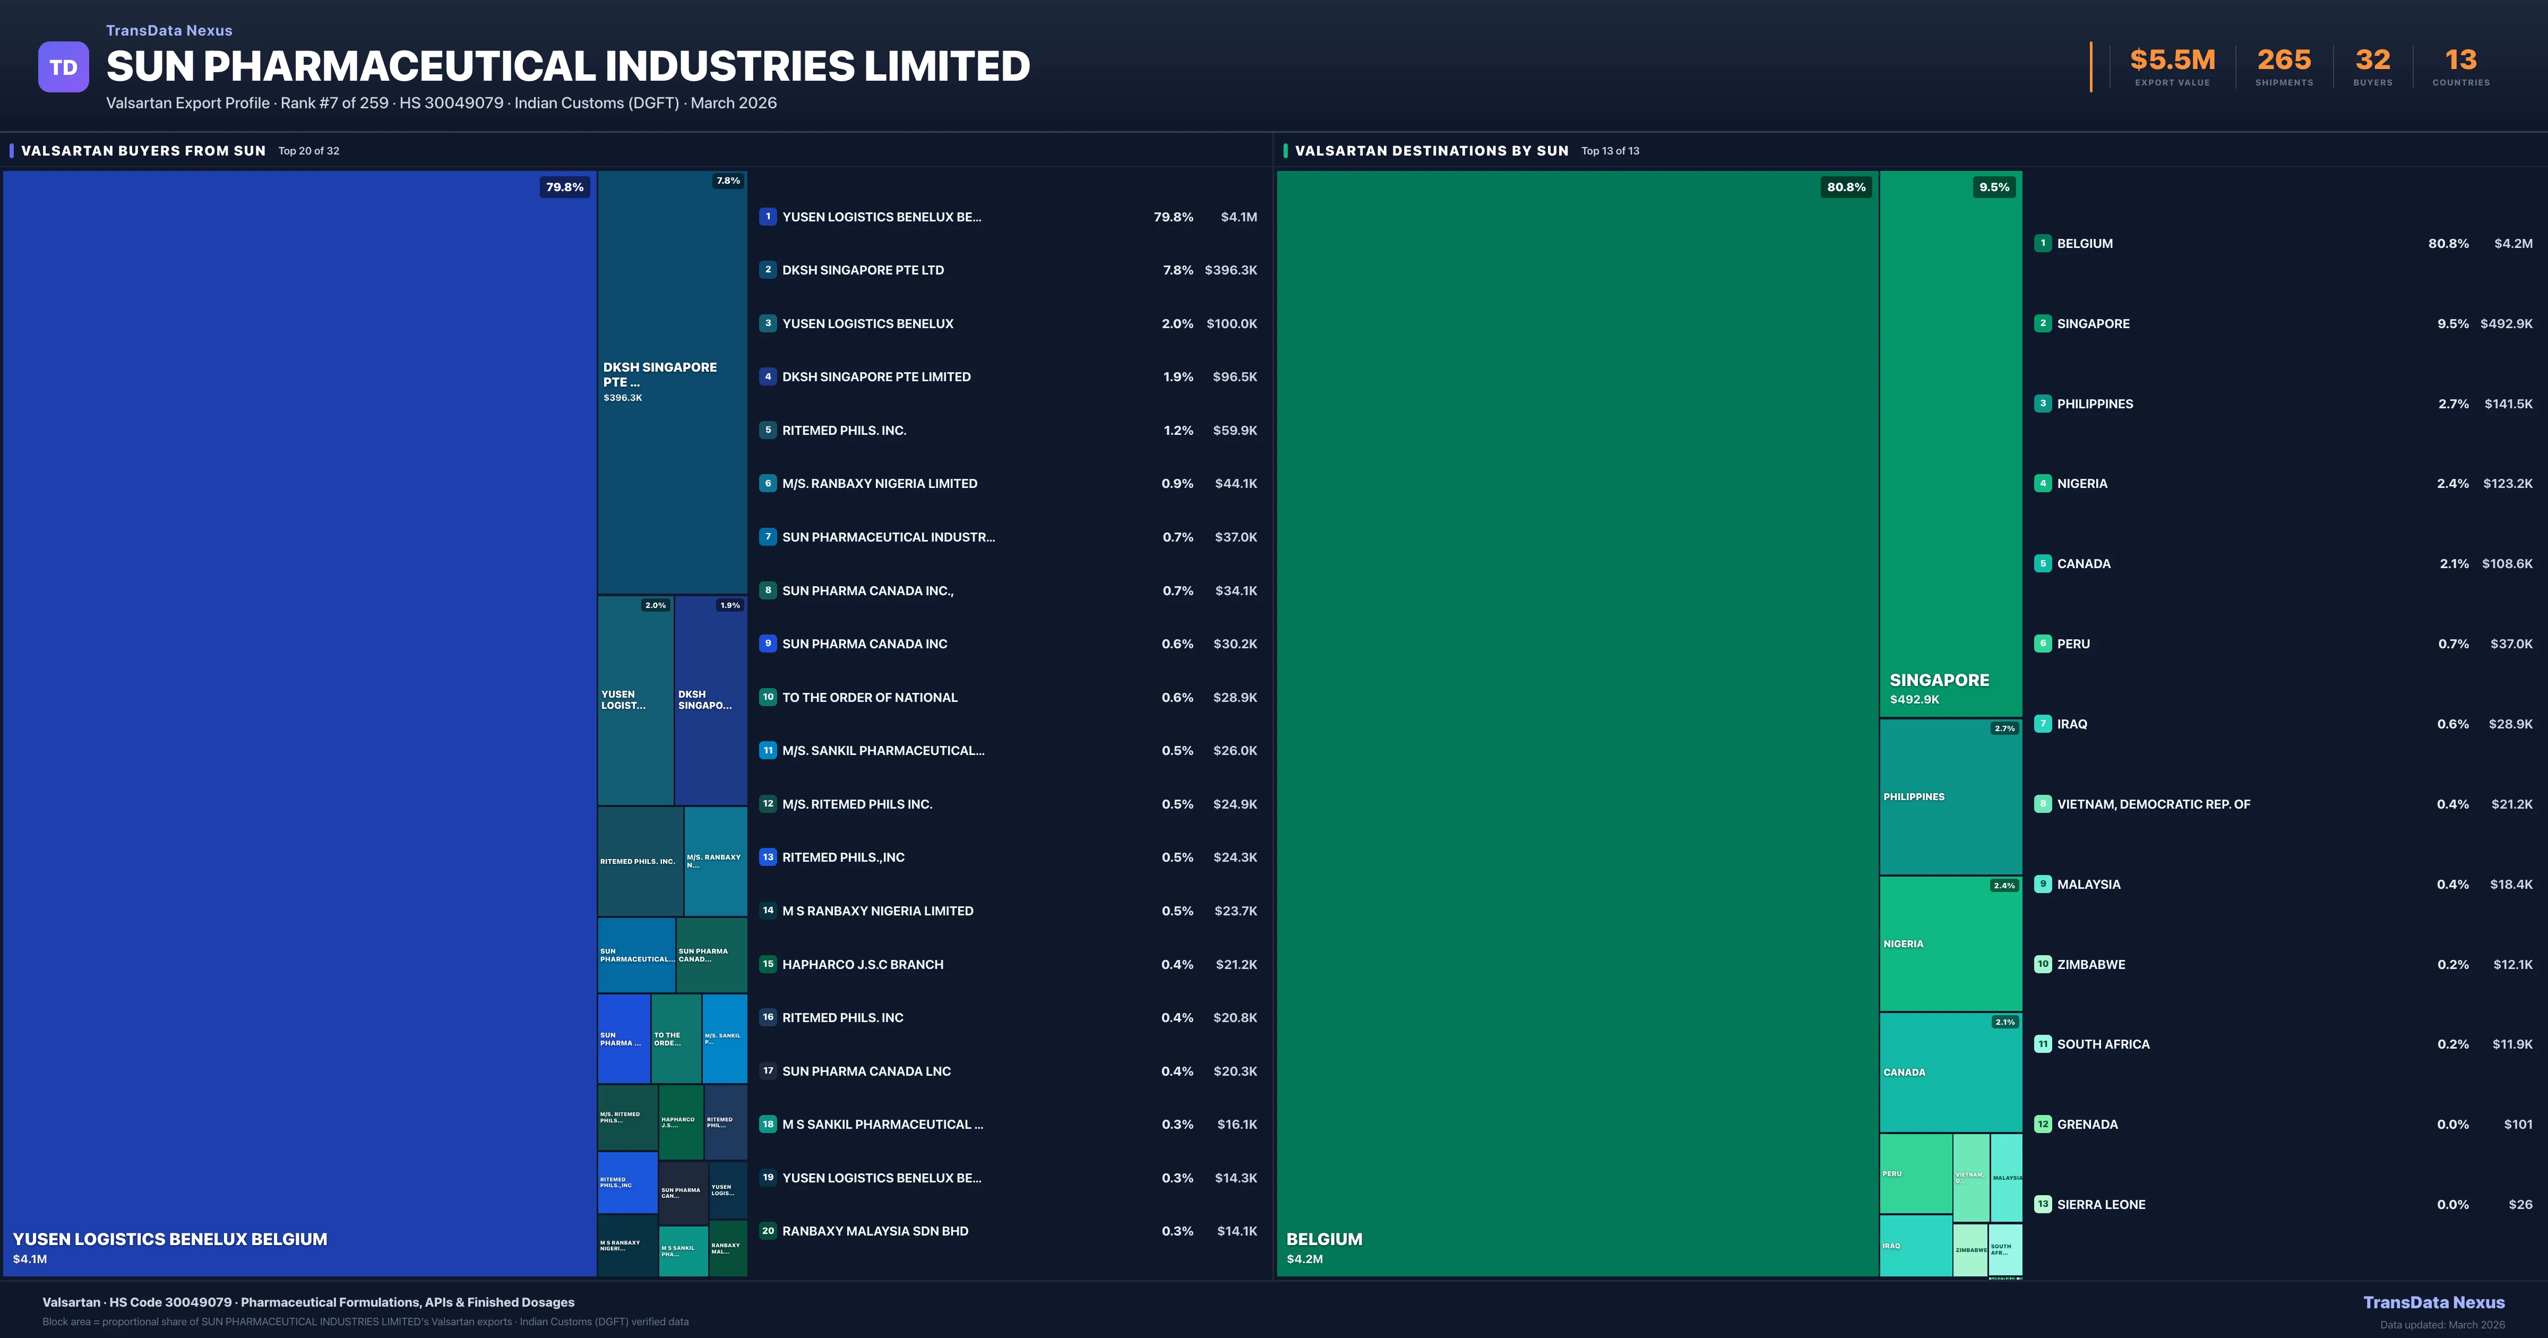Click the purple TD logo icon
Image resolution: width=2548 pixels, height=1338 pixels.
[63, 67]
